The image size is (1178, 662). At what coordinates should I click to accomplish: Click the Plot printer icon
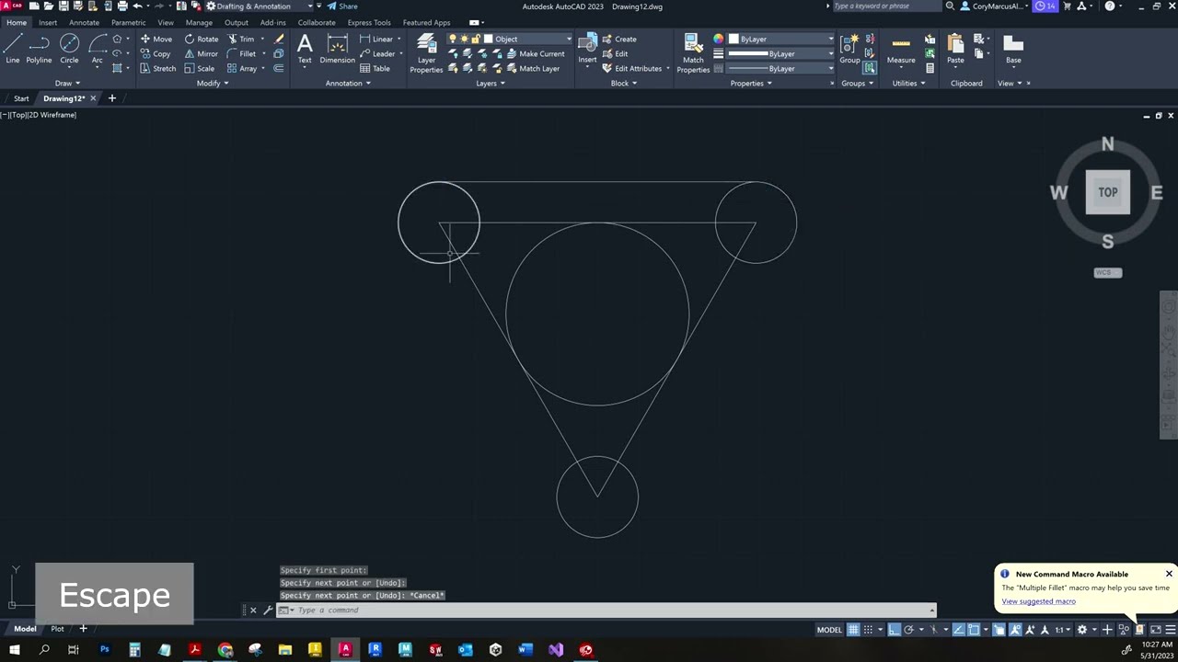click(122, 6)
